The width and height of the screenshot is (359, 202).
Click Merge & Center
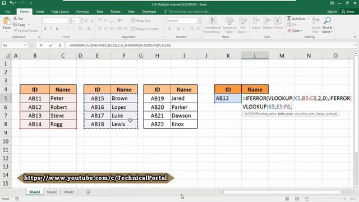(x=145, y=29)
